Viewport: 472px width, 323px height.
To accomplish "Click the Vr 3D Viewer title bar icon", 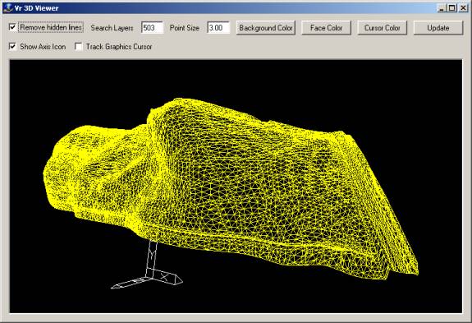I will pyautogui.click(x=8, y=8).
